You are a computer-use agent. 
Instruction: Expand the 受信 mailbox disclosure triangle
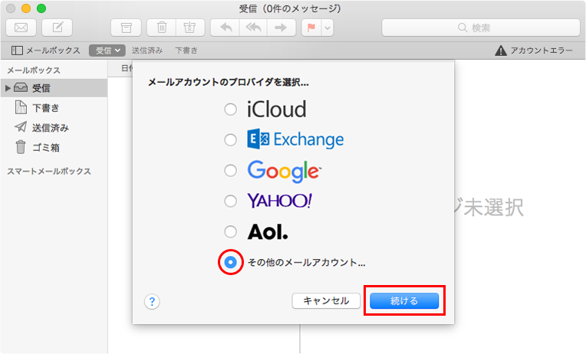coord(8,88)
